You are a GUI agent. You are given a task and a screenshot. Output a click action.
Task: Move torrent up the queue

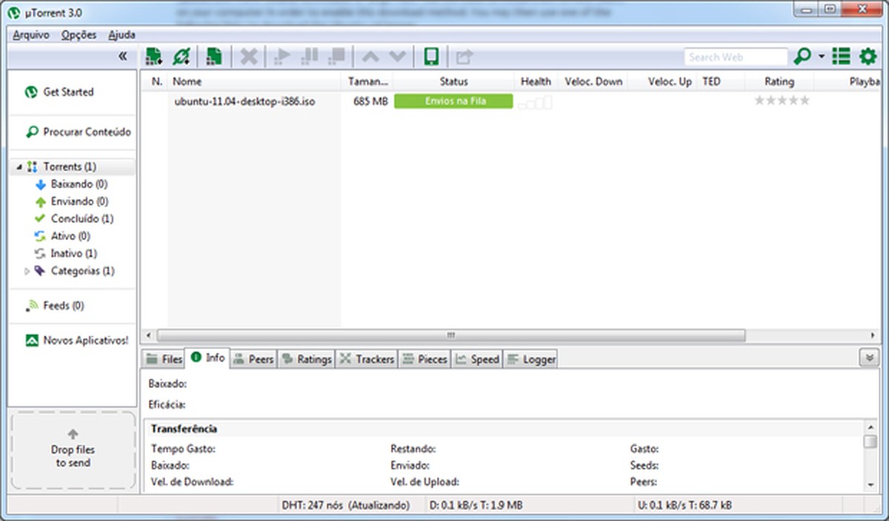tap(370, 56)
